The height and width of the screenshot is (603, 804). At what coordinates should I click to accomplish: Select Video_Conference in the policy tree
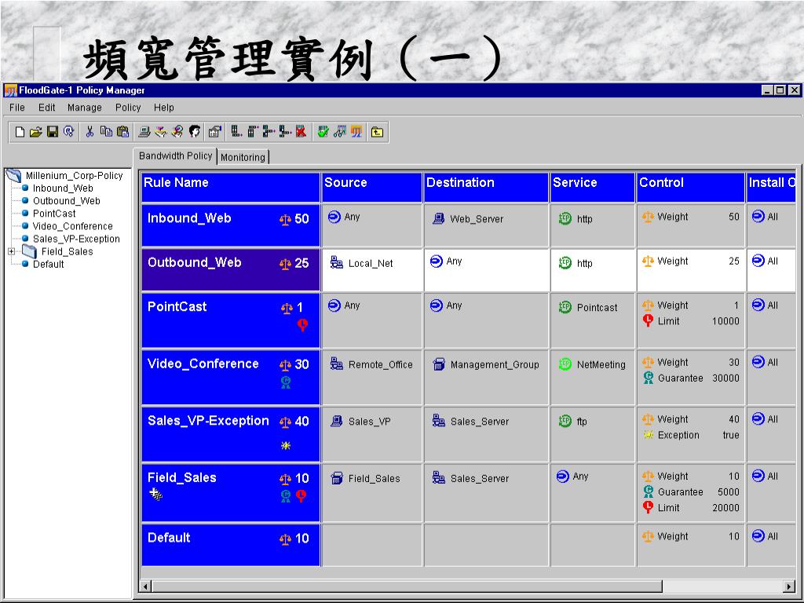pyautogui.click(x=73, y=226)
